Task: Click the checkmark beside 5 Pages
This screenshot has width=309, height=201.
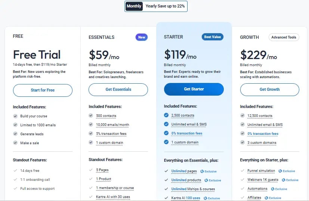Action: [x=91, y=170]
